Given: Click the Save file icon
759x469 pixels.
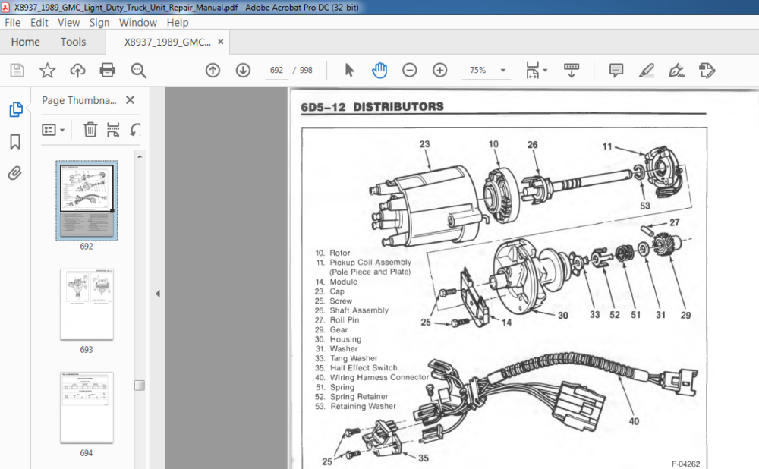Looking at the screenshot, I should tap(17, 70).
